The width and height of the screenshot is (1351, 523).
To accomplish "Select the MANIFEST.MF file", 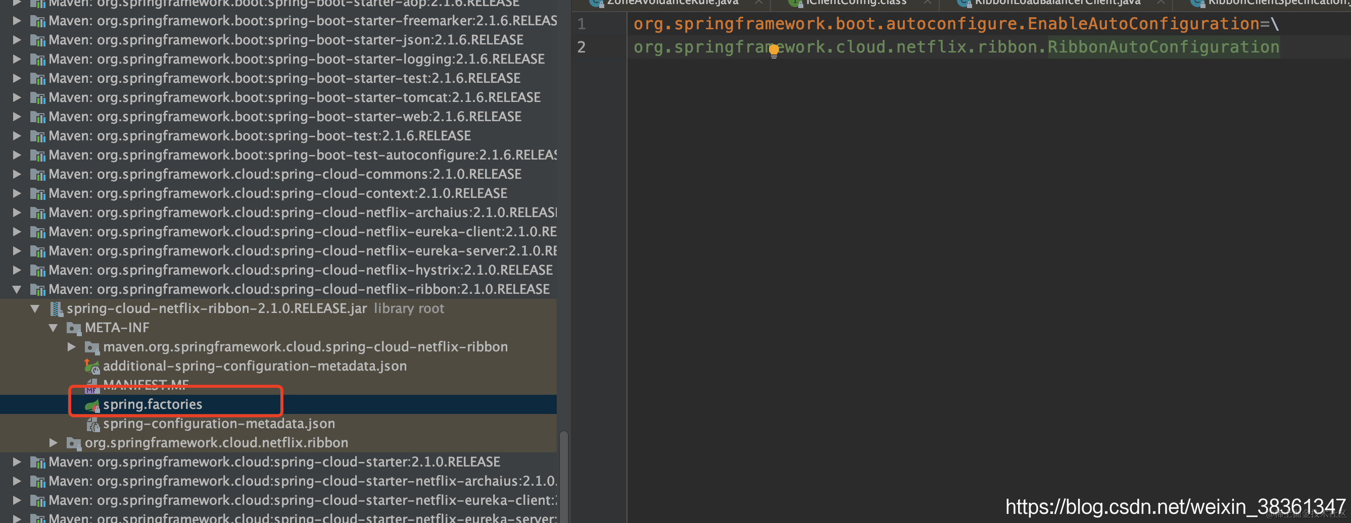I will [x=146, y=386].
